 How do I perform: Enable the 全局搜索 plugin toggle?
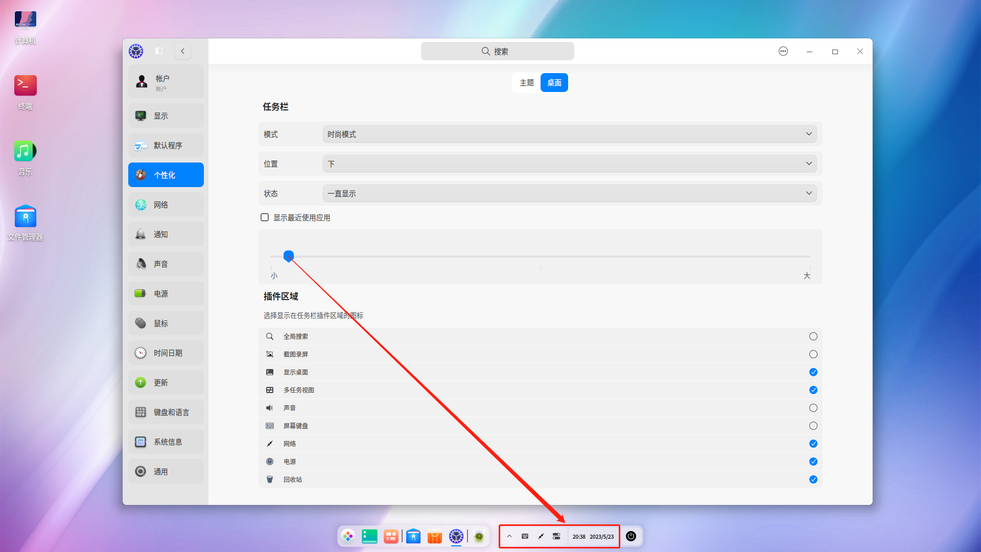coord(813,336)
